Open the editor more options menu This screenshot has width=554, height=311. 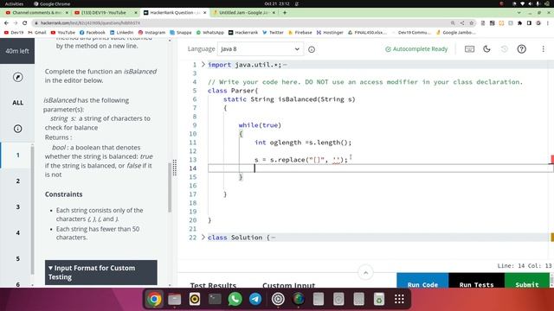(x=543, y=49)
